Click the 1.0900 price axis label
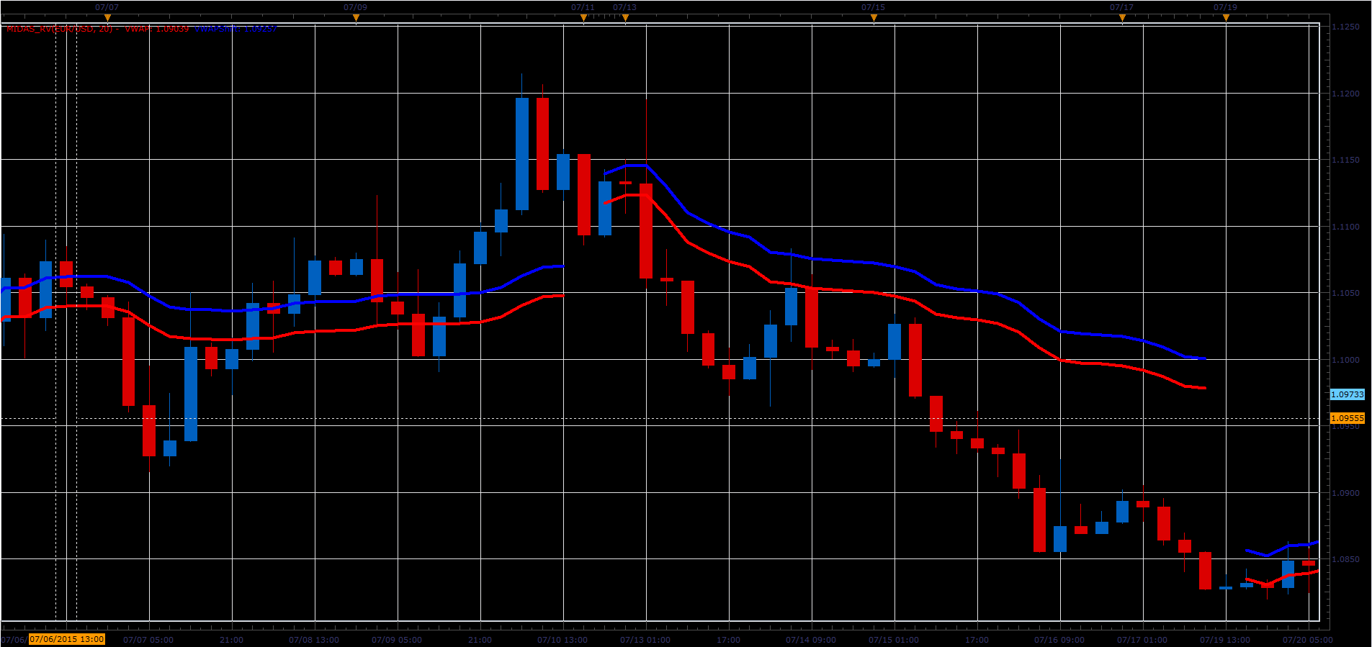 [x=1345, y=493]
